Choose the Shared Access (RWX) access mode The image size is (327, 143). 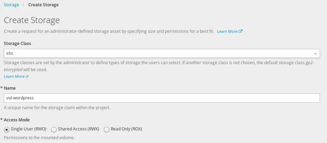tap(54, 129)
